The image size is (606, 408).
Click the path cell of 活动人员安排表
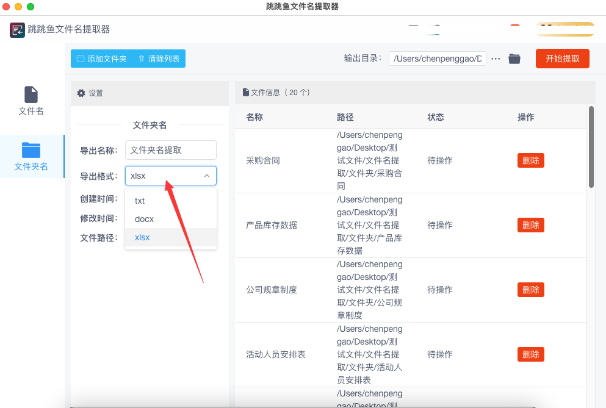point(369,354)
